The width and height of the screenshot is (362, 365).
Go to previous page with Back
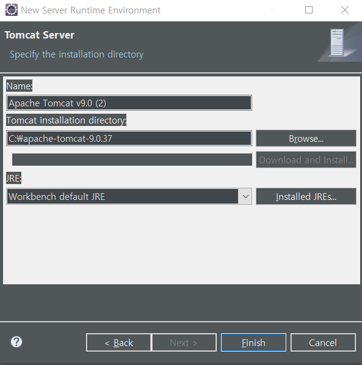click(x=118, y=342)
